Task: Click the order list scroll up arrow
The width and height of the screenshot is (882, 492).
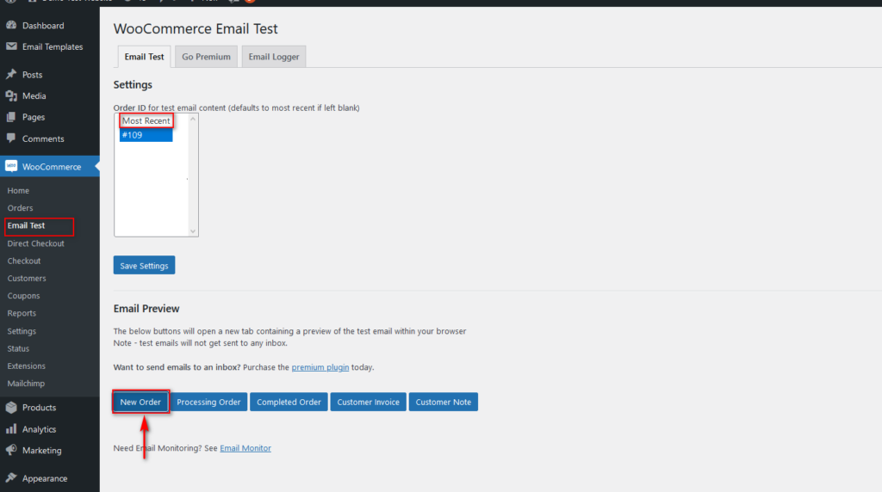Action: pyautogui.click(x=193, y=119)
